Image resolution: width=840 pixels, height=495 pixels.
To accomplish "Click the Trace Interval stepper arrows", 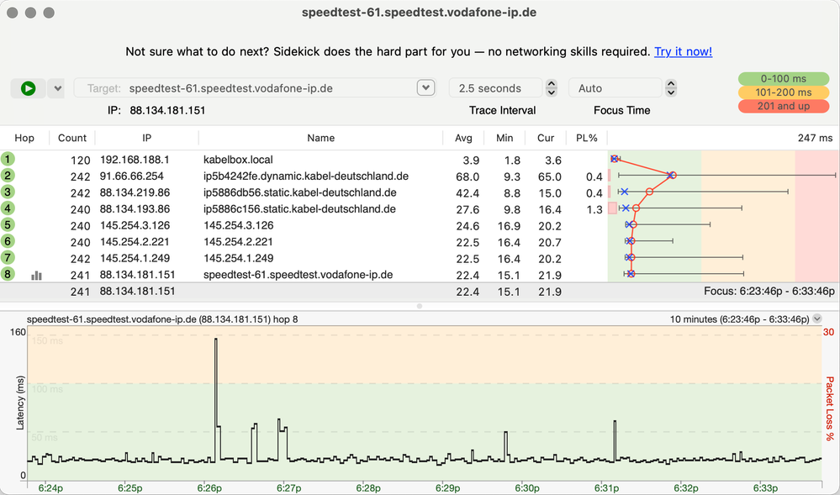I will [552, 88].
